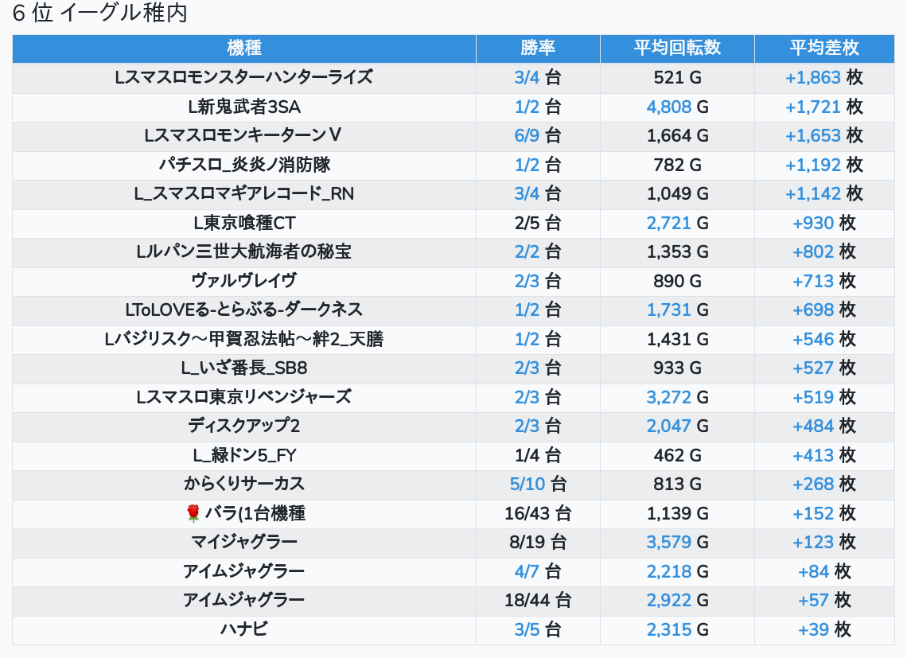Click the 5/10 台 win rate for からくりサーカス
This screenshot has height=658, width=907.
[538, 484]
